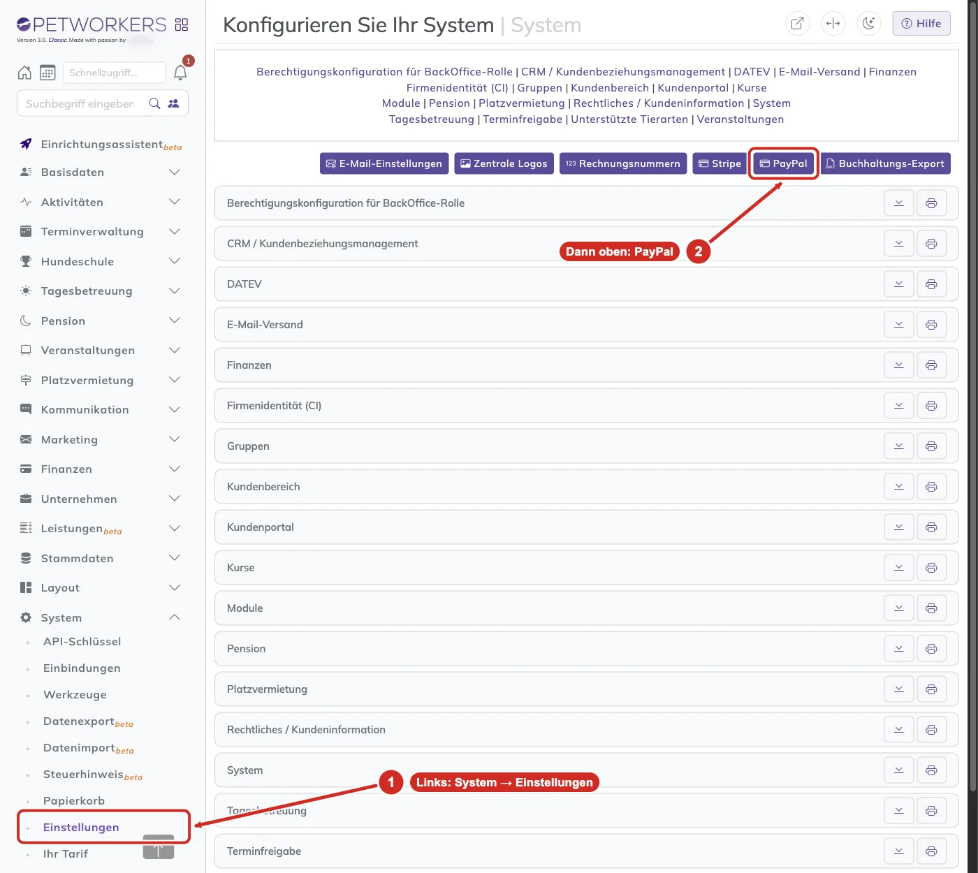978x873 pixels.
Task: Click the customers icon in search field
Action: click(174, 103)
